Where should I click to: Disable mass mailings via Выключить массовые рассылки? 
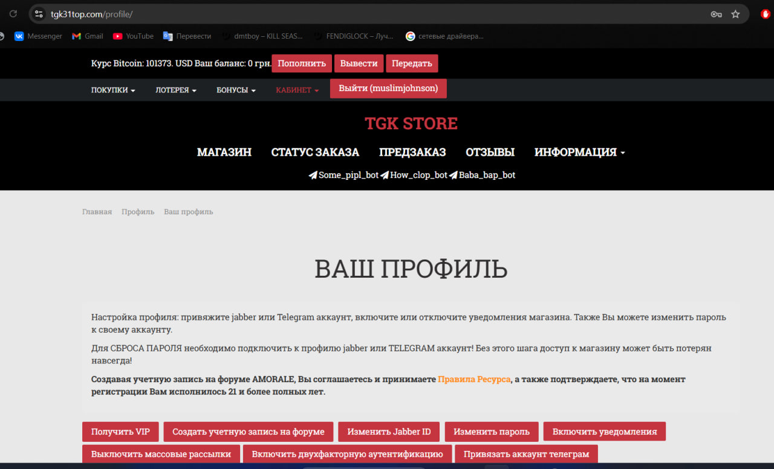coord(161,454)
